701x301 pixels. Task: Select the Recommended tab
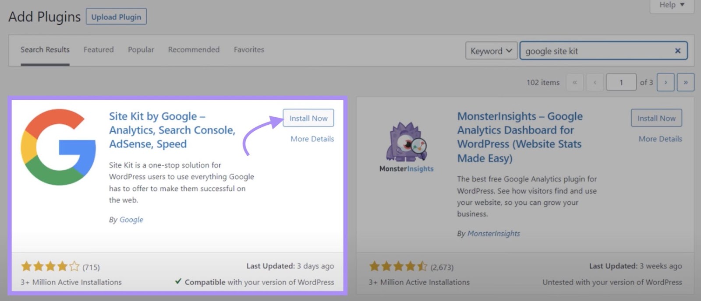(194, 49)
